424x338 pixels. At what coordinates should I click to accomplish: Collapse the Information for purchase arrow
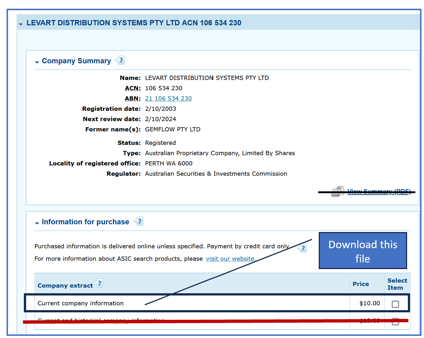click(x=37, y=223)
